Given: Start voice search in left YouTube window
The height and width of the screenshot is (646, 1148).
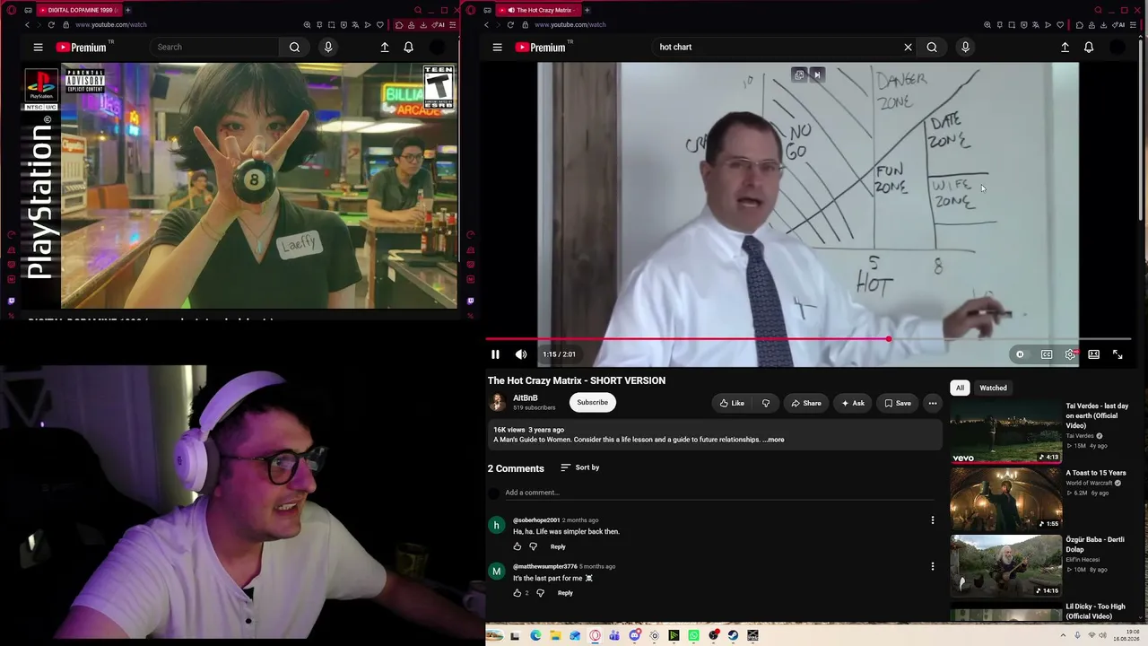Looking at the screenshot, I should 328,47.
